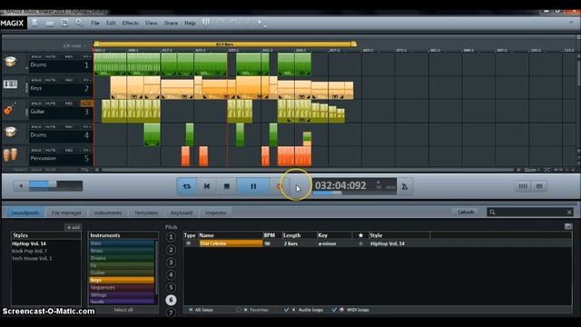This screenshot has width=581, height=327.
Task: Click Select all under Instruments list
Action: point(123,310)
